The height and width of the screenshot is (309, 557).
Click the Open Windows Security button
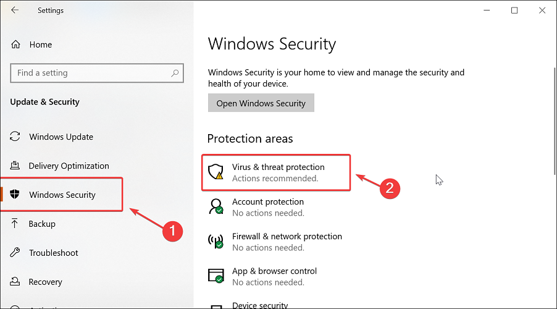pos(261,103)
